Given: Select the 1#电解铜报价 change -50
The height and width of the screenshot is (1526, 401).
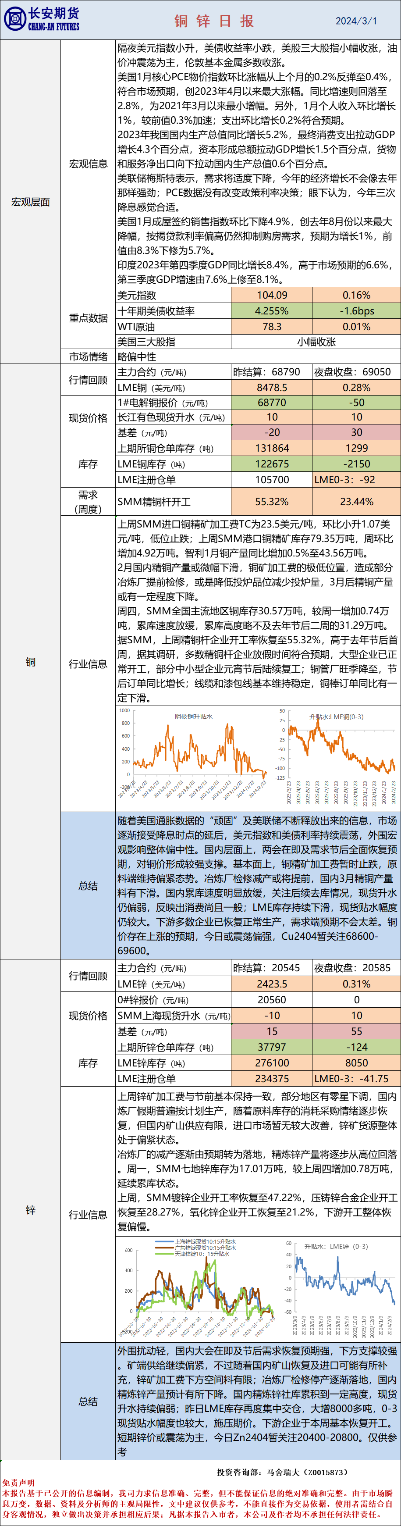Looking at the screenshot, I should tap(357, 402).
